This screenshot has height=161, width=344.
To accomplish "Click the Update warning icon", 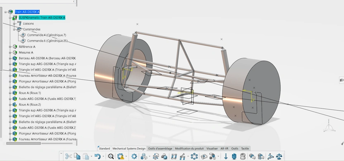I will point(120,156).
